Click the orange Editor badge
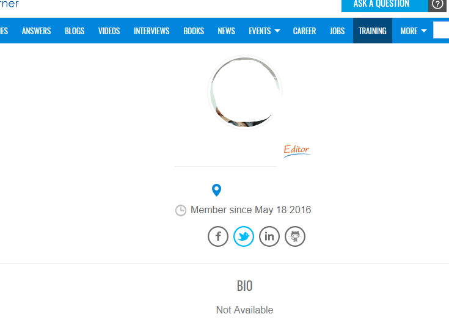 [297, 151]
